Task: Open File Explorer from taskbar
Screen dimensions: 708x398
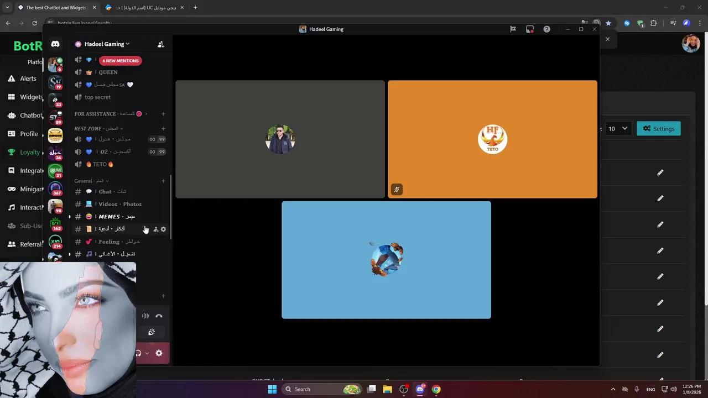Action: (387, 389)
